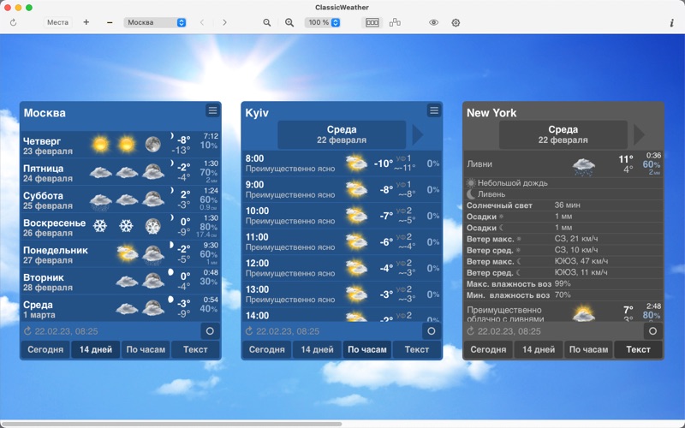Click the refresh icon in the toolbar
The height and width of the screenshot is (428, 685).
[x=13, y=22]
